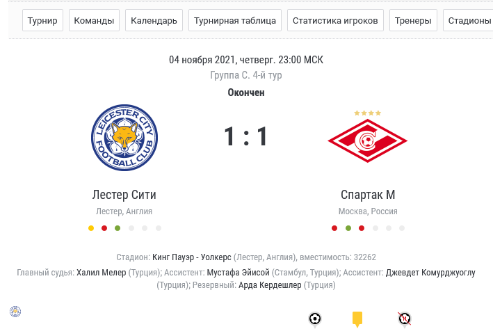Click Leicester's green form dot

[x=118, y=228]
